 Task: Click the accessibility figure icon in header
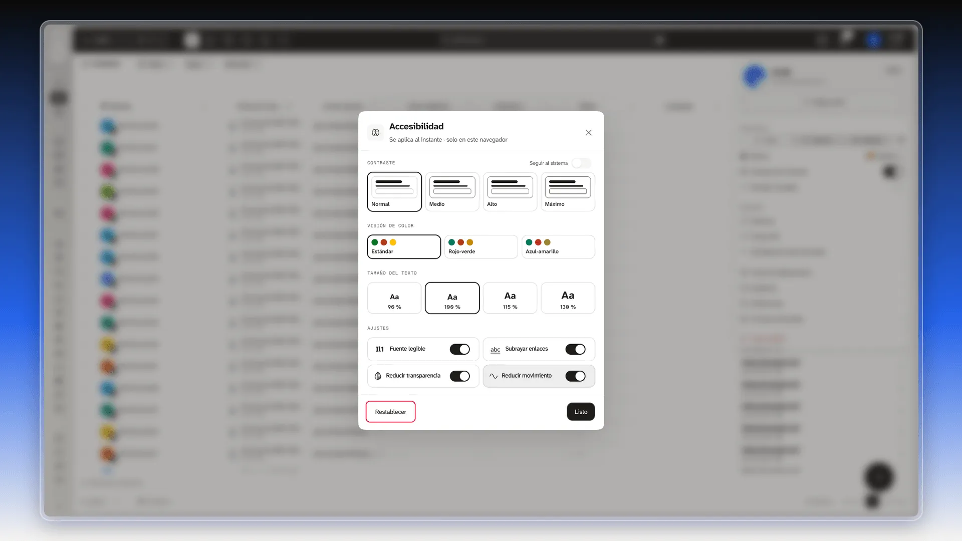point(375,133)
